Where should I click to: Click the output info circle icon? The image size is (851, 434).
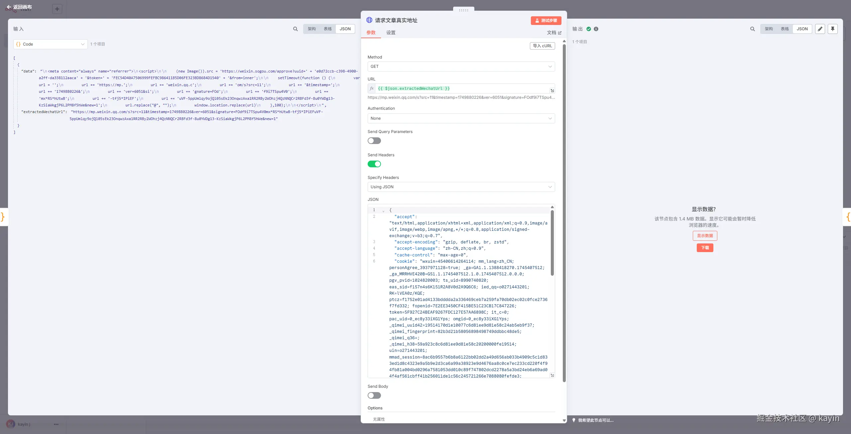(x=596, y=29)
